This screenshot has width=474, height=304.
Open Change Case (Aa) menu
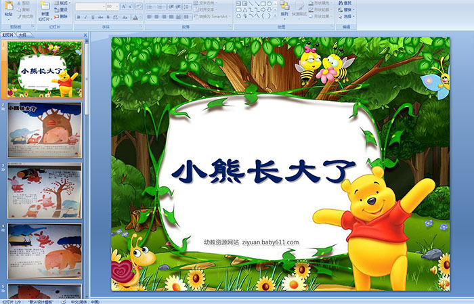pyautogui.click(x=125, y=17)
